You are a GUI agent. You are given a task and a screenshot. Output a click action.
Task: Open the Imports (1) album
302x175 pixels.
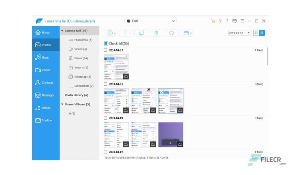(x=78, y=68)
